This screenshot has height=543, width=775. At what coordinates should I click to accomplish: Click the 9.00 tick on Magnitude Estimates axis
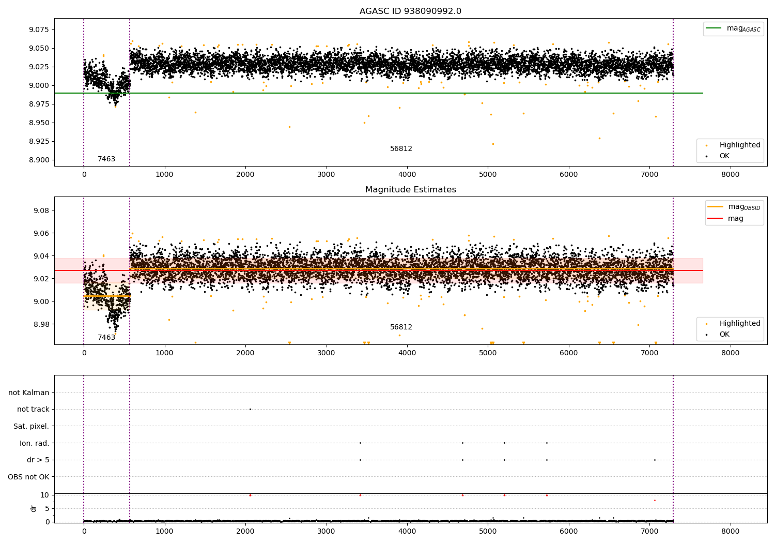(x=41, y=301)
